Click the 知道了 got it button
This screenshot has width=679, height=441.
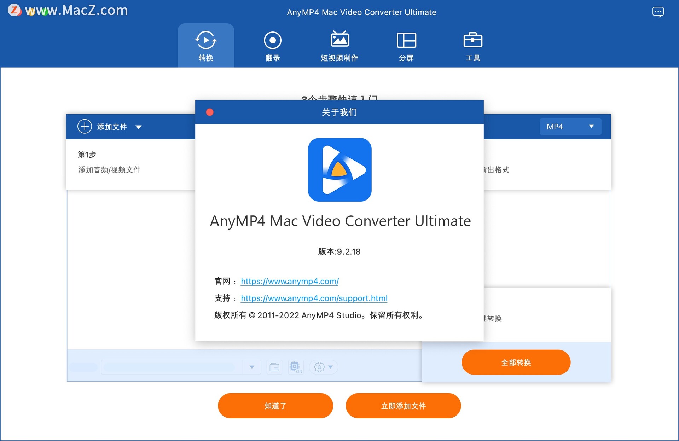tap(275, 406)
